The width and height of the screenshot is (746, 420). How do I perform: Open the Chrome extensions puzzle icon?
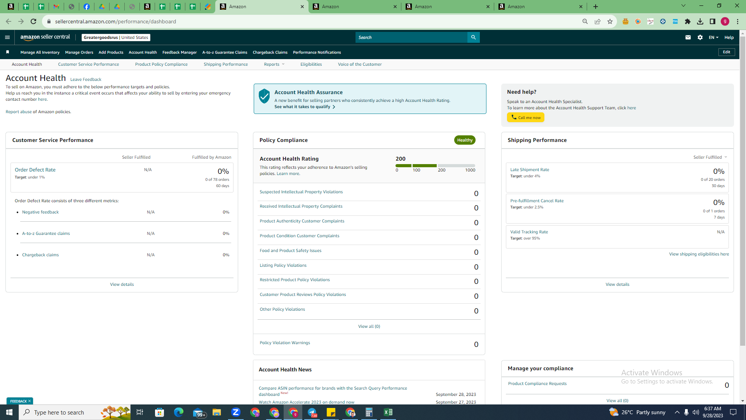[x=688, y=21]
